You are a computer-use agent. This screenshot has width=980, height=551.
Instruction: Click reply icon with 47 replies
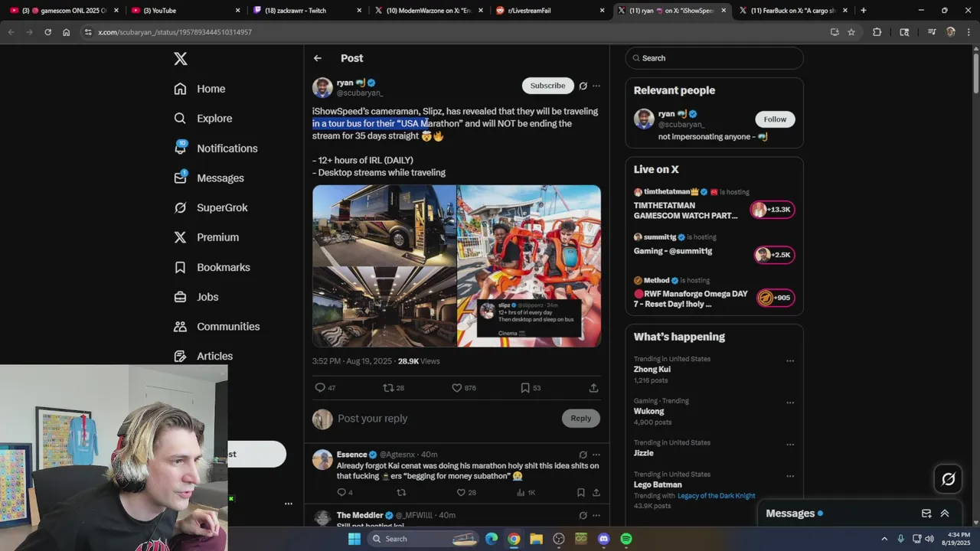tap(320, 388)
